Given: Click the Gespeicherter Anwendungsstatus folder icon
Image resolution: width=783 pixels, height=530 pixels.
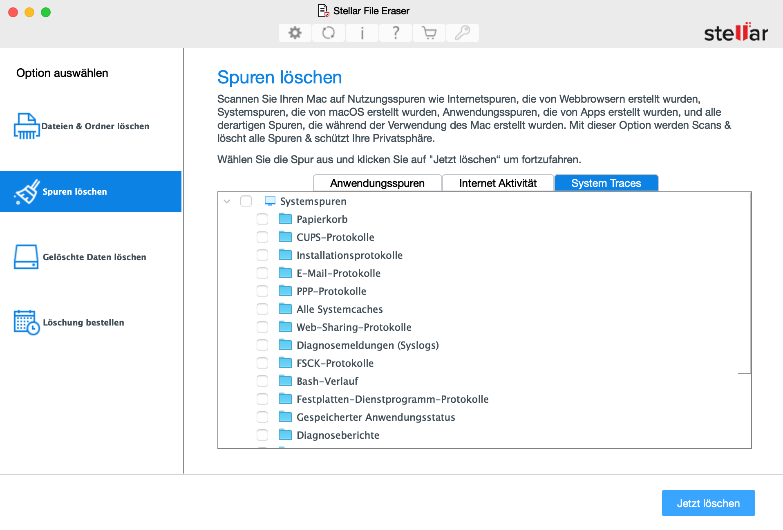Looking at the screenshot, I should pos(285,417).
